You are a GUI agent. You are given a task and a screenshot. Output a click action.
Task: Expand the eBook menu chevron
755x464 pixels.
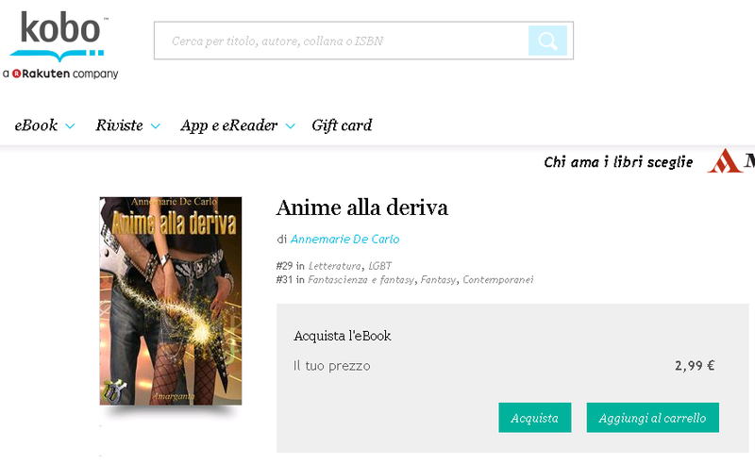pyautogui.click(x=70, y=126)
